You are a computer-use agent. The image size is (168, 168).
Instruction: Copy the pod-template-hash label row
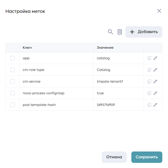tap(149, 105)
